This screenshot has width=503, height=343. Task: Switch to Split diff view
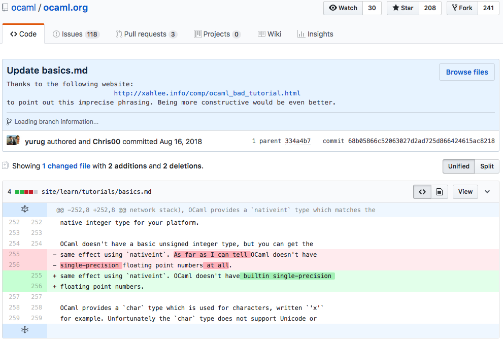pyautogui.click(x=487, y=166)
